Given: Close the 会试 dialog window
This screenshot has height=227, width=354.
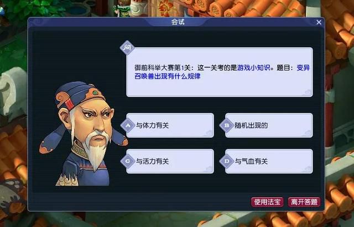Looking at the screenshot, I should pos(319,22).
